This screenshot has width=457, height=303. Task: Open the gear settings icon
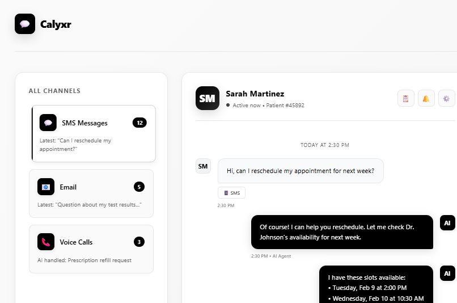click(x=446, y=98)
